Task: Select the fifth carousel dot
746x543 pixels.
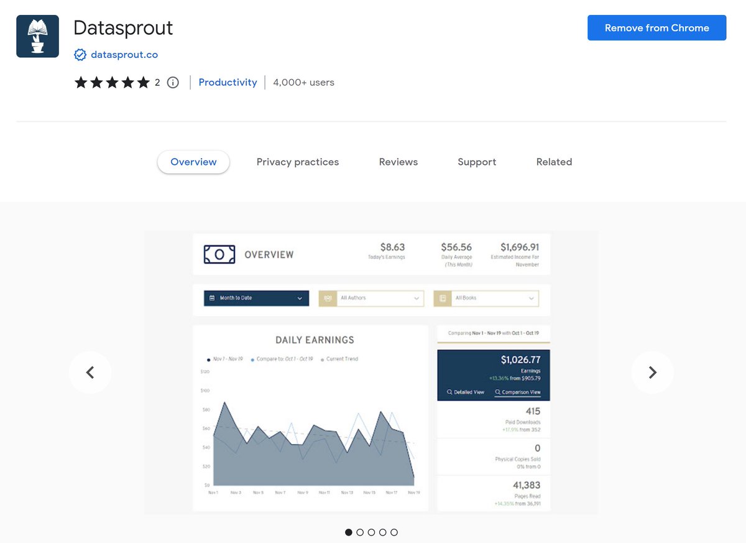Action: (x=394, y=532)
